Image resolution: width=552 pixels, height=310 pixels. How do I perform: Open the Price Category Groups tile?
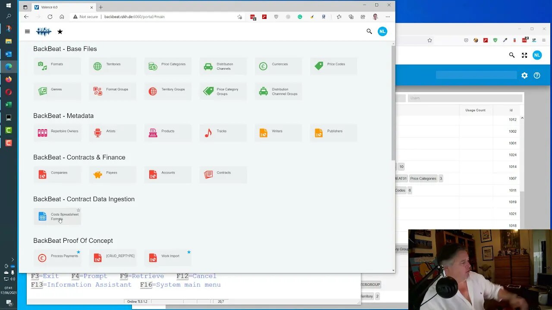[x=223, y=91]
